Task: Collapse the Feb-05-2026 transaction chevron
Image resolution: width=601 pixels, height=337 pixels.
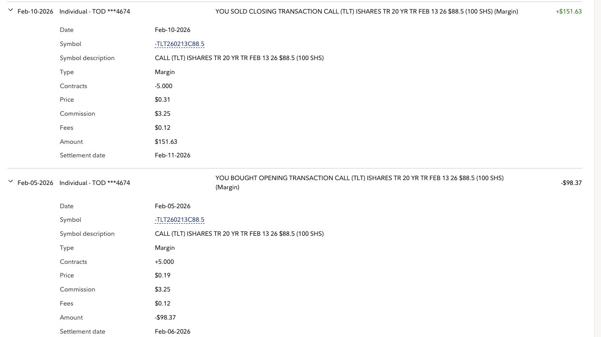Action: (x=11, y=182)
